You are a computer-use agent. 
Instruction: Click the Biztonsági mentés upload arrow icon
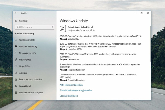point(16,53)
